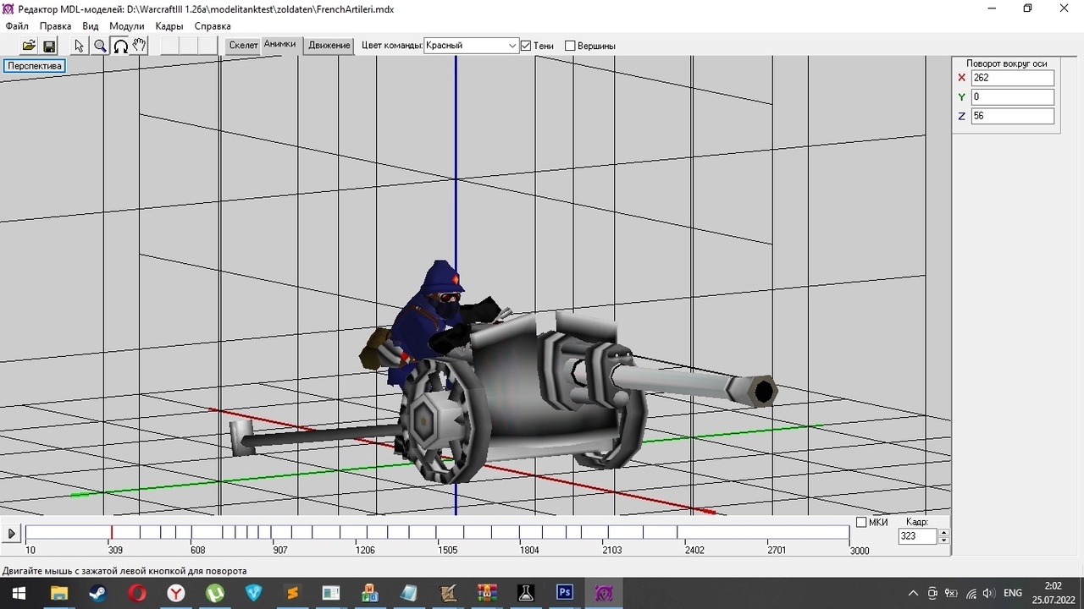
Task: Open the Цвет команды color dropdown
Action: coord(471,46)
